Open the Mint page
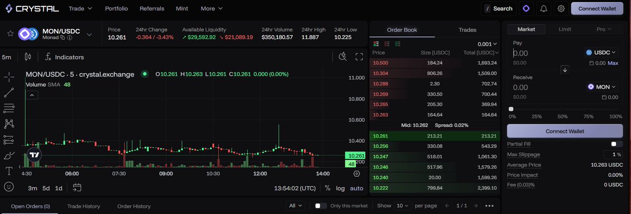The height and width of the screenshot is (214, 631). [182, 8]
